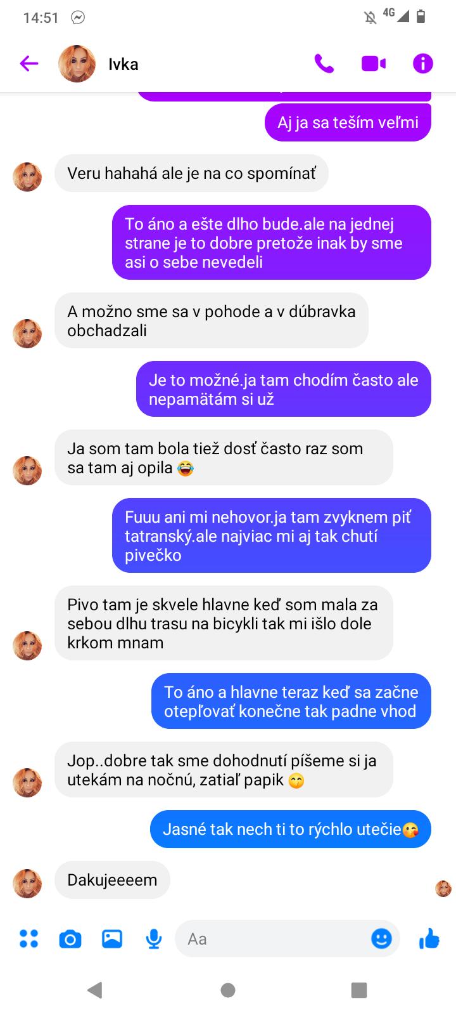Viewport: 456px width, 1015px height.
Task: Start a voice call with Ivka
Action: click(324, 63)
